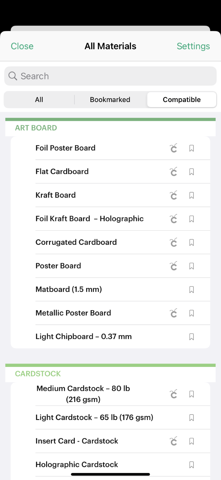Tap the Cricut logo icon beside Insert Card - Cardstock
Screen dimensions: 221x480
[173, 441]
